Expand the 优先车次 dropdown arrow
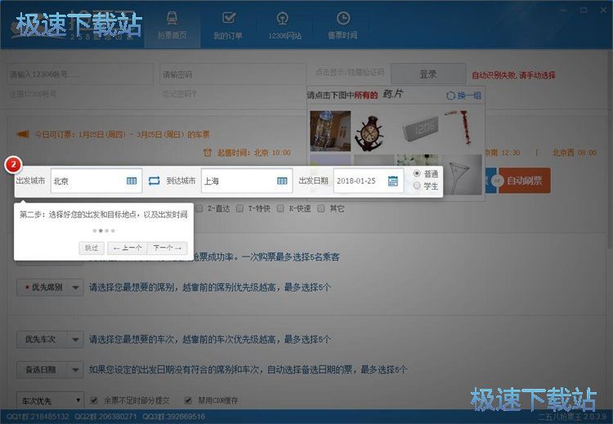Image resolution: width=613 pixels, height=424 pixels. point(75,340)
